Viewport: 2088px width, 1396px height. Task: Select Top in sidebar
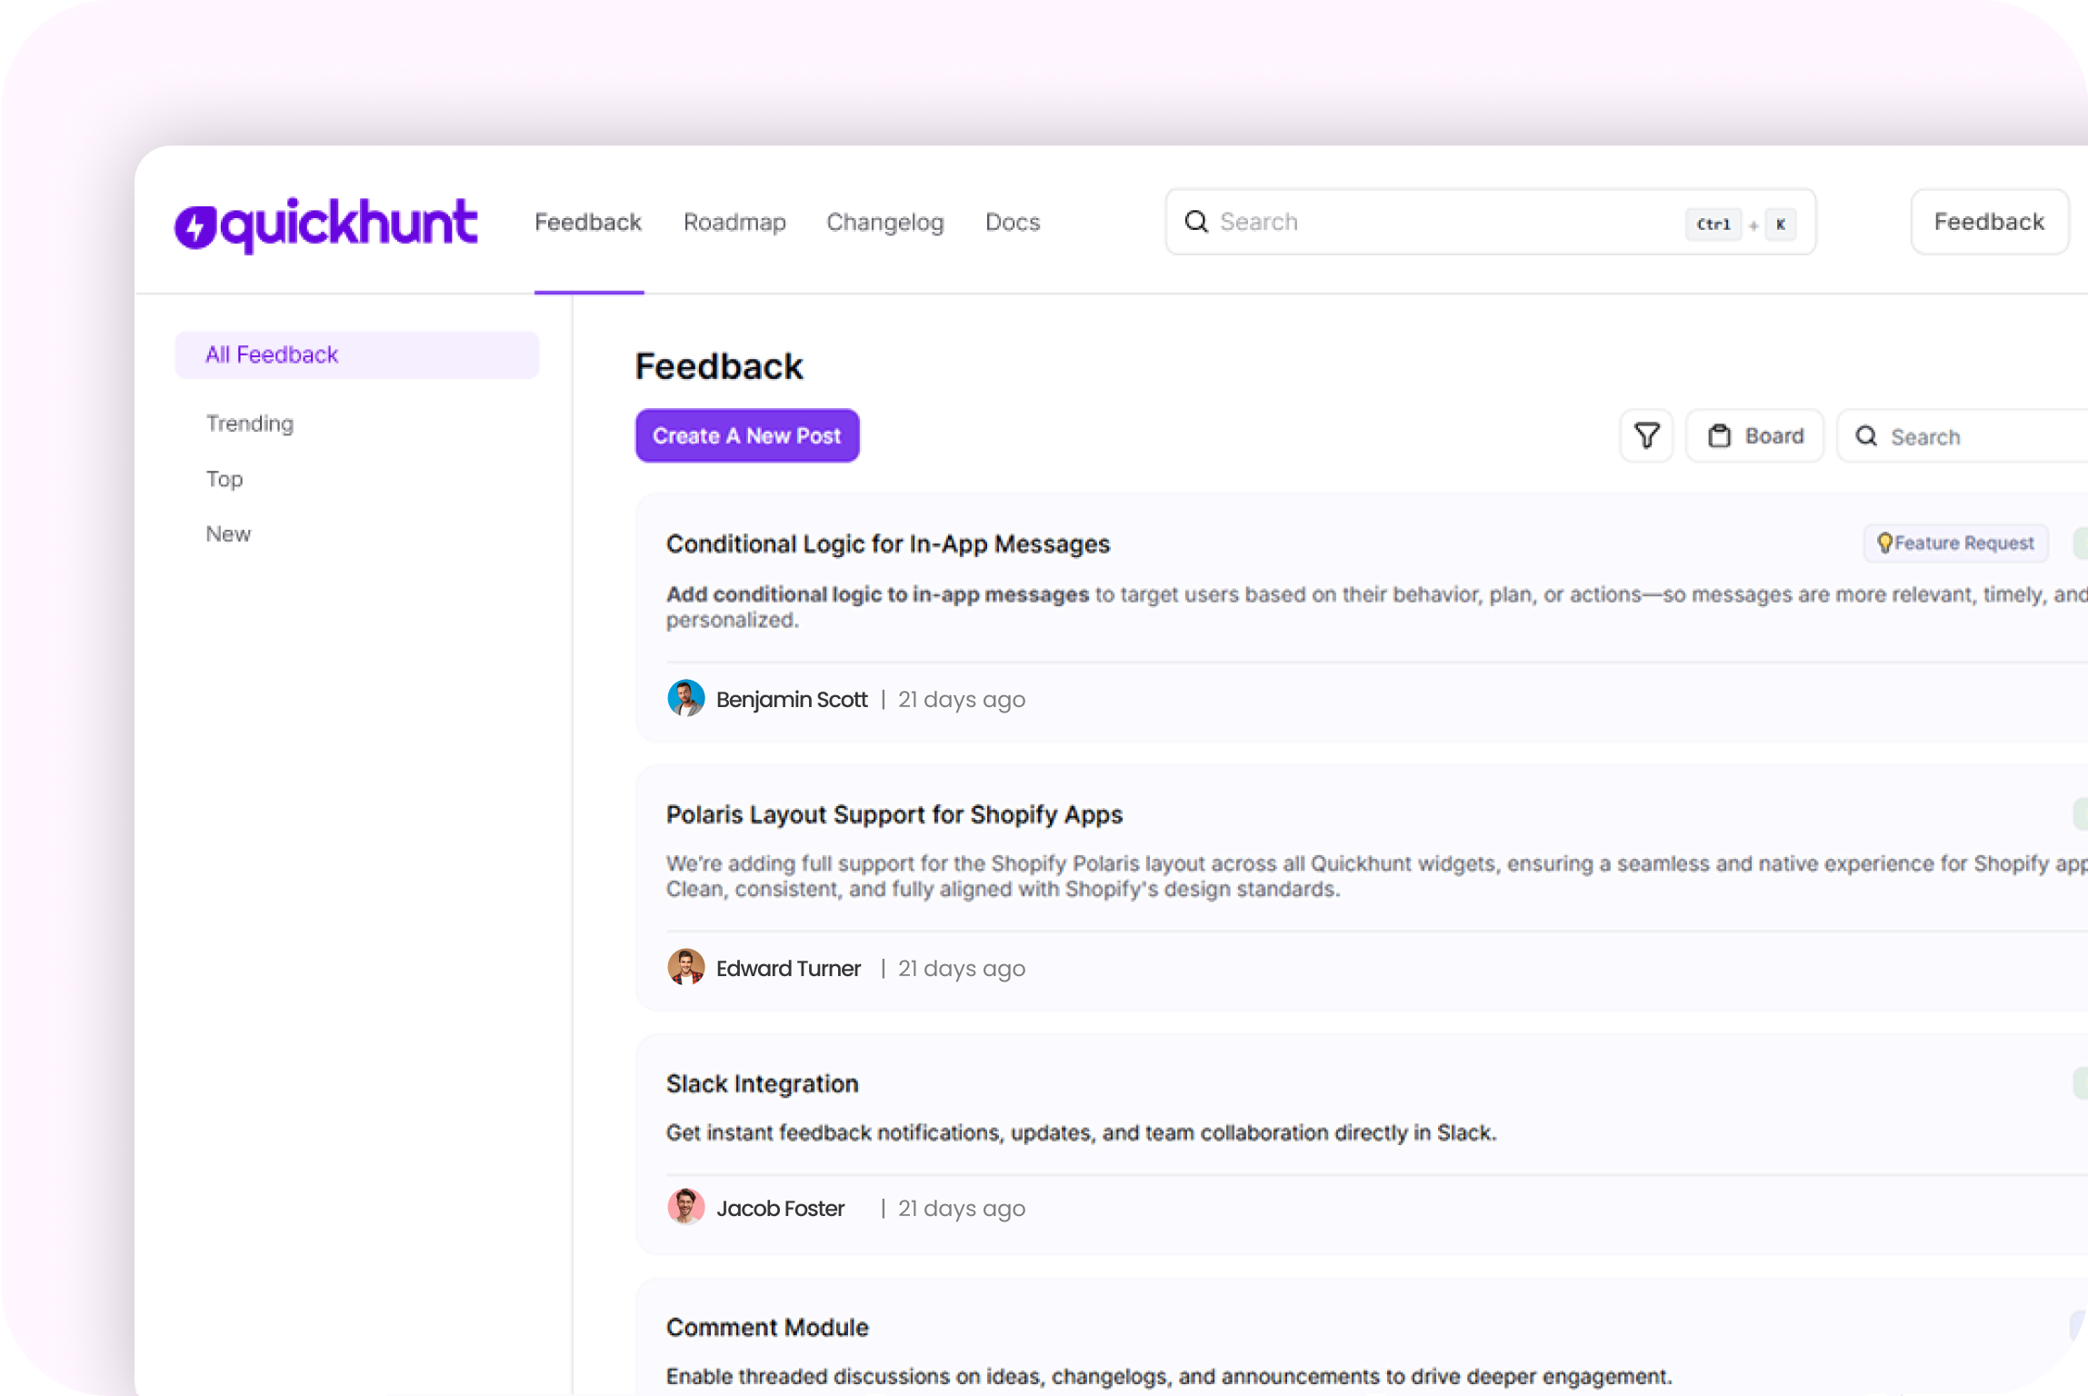pyautogui.click(x=225, y=479)
